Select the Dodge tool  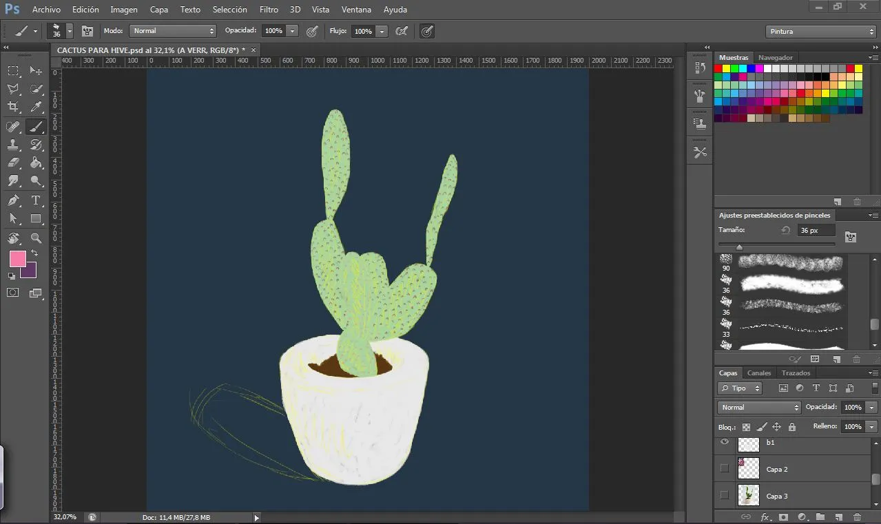(x=37, y=181)
